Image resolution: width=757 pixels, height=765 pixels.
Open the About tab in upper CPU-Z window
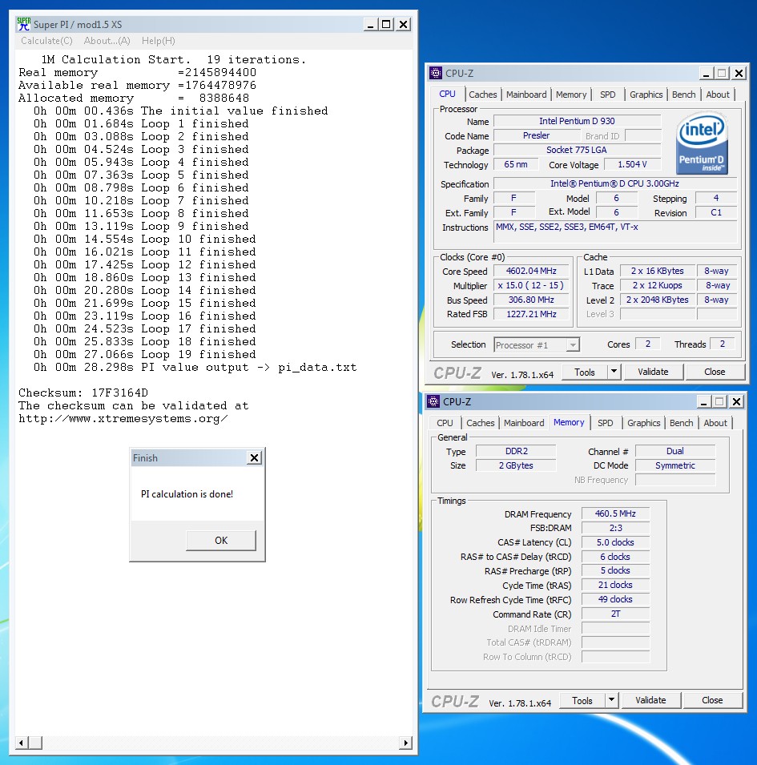pyautogui.click(x=718, y=95)
